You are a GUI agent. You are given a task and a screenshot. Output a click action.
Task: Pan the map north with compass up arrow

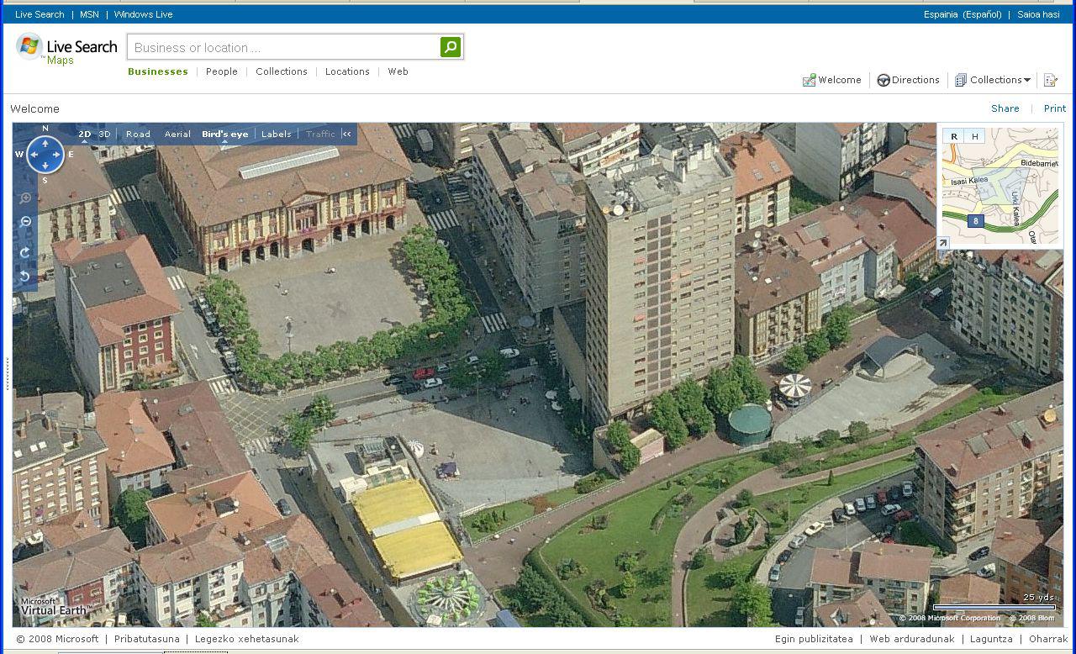tap(45, 144)
